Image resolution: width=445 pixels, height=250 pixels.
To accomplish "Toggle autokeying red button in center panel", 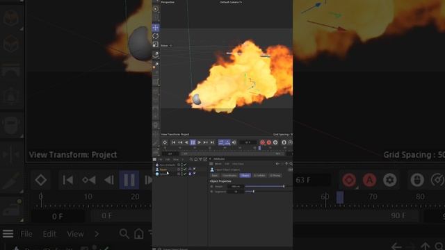I will [269, 142].
